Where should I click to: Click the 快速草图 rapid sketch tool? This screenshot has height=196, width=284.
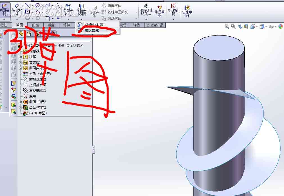[187, 11]
